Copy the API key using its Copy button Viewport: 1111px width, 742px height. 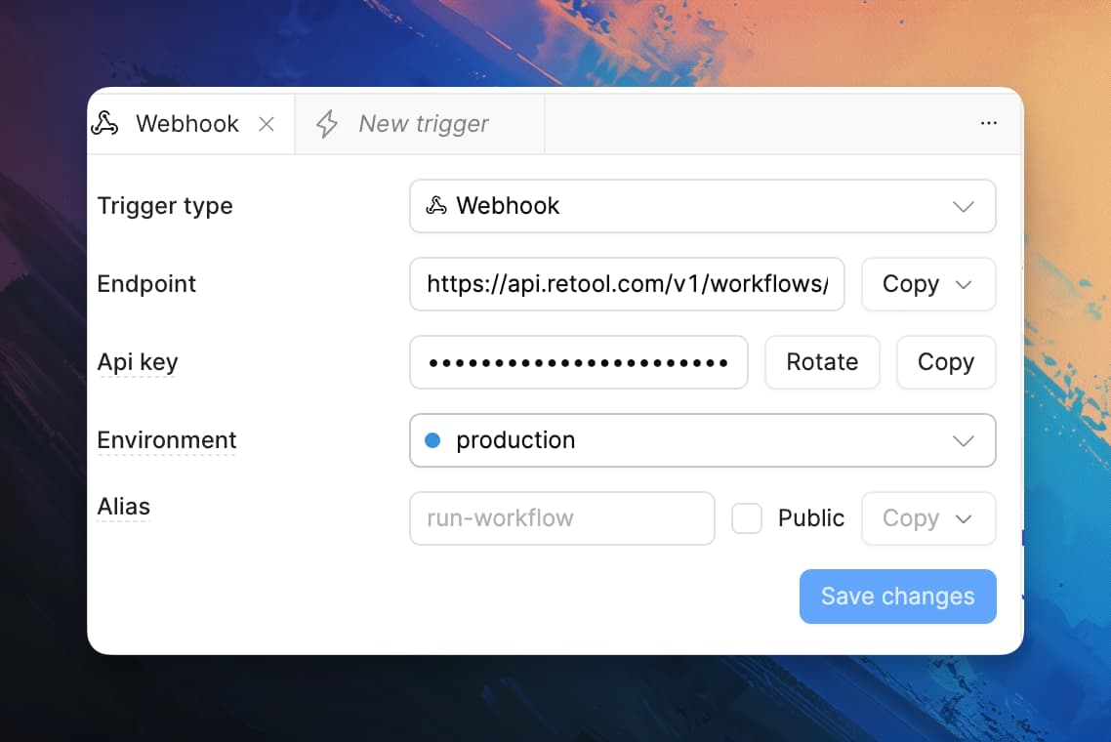click(x=945, y=362)
